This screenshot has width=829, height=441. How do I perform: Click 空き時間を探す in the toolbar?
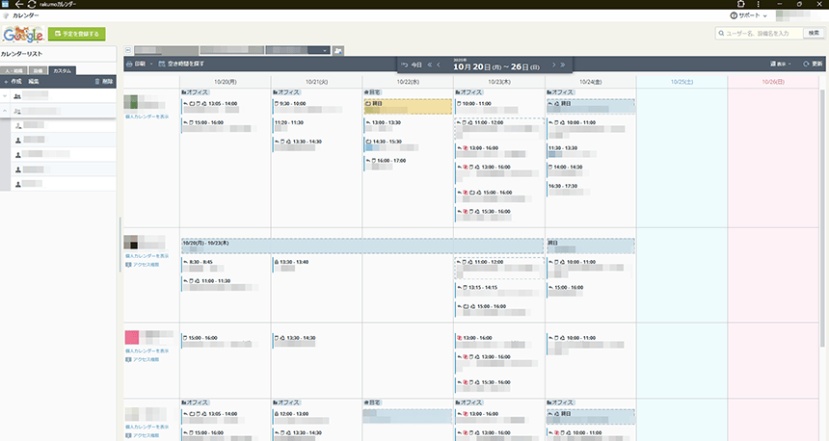point(180,64)
